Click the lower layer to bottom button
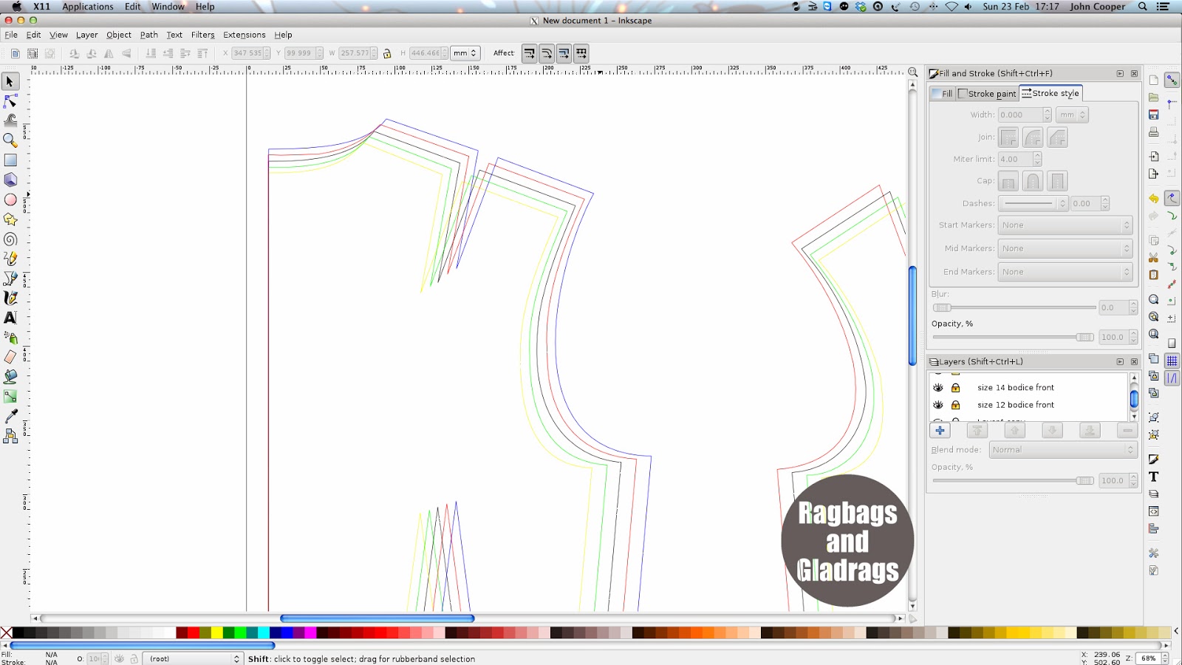The height and width of the screenshot is (665, 1182). [1090, 431]
